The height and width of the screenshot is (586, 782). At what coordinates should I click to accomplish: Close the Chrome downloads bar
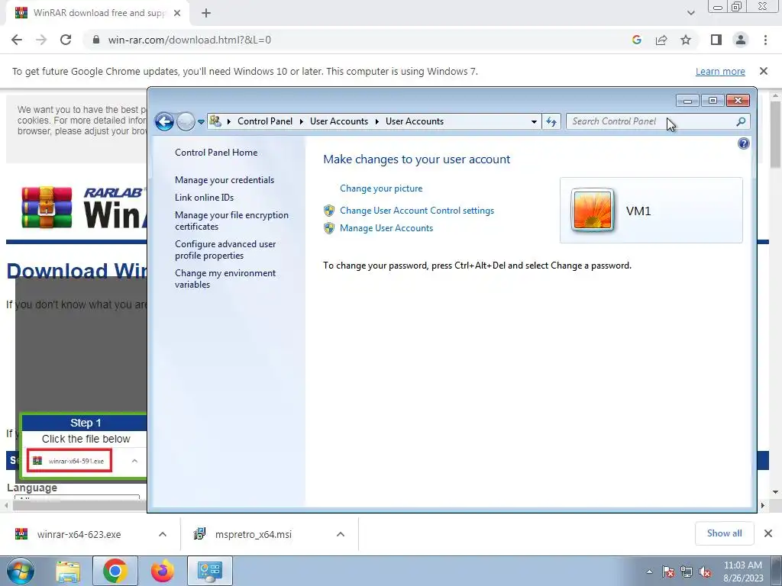click(768, 533)
